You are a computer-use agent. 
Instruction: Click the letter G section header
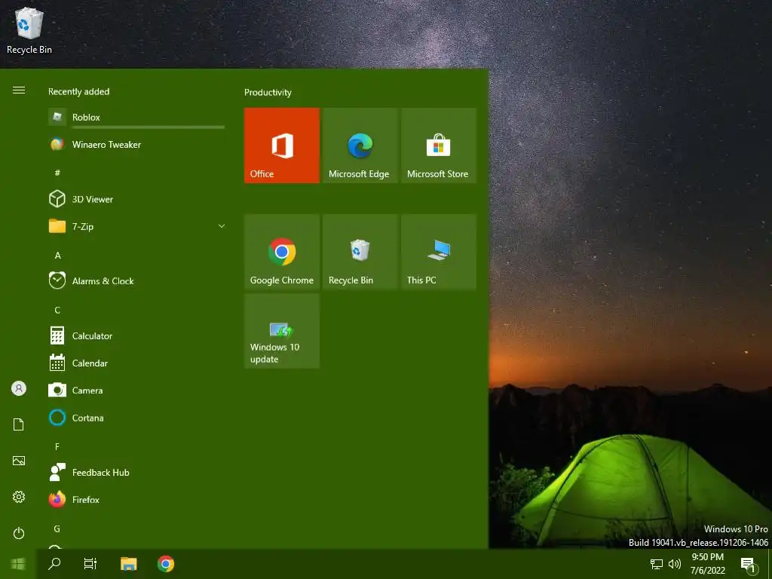tap(57, 528)
